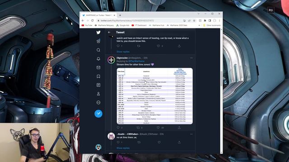Open the YT Dashboard bookmark
Image resolution: width=289 pixels, height=162 pixels.
click(x=139, y=25)
